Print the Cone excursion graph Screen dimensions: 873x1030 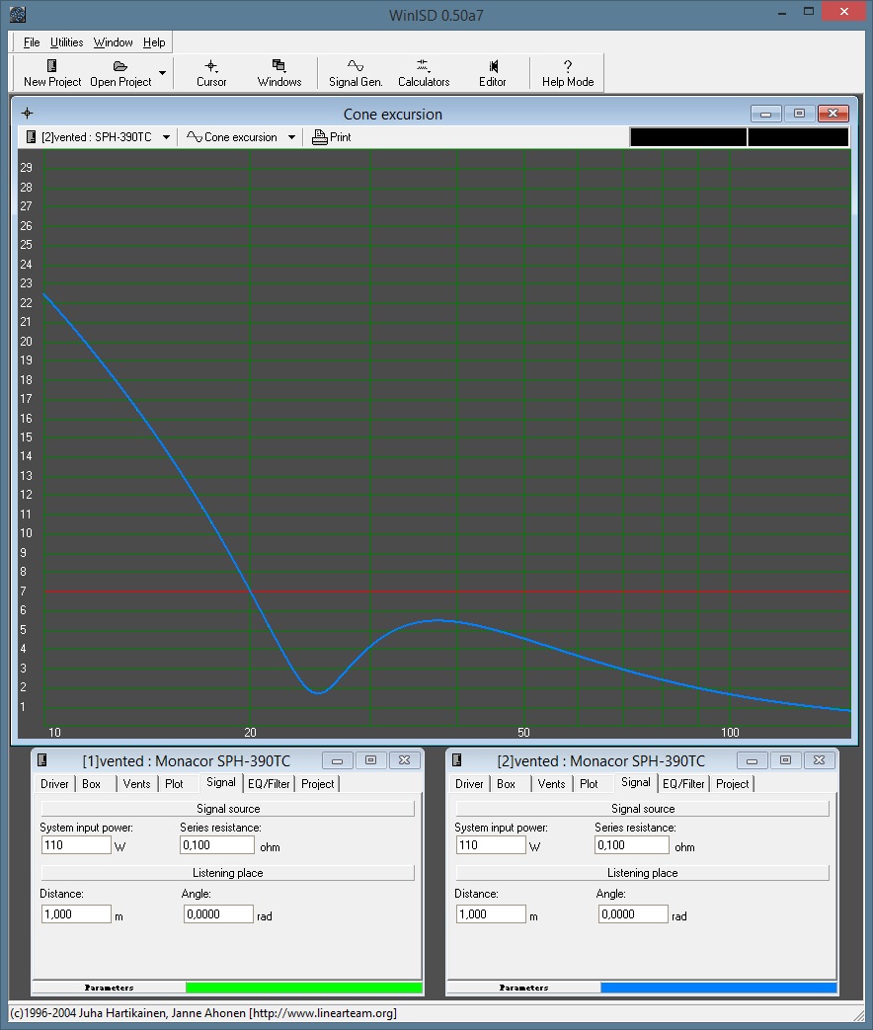(332, 137)
